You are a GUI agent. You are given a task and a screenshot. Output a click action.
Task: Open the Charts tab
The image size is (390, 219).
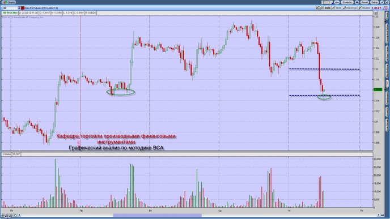[x=9, y=2]
